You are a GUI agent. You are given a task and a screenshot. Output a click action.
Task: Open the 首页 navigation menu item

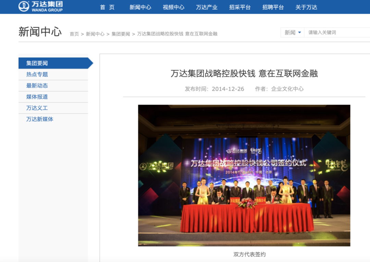click(107, 7)
